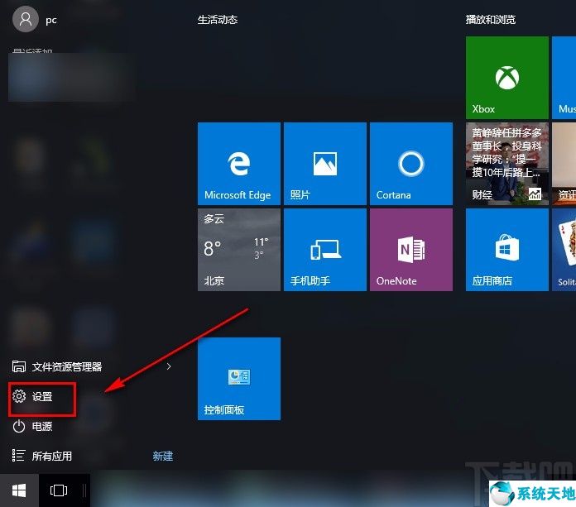Open the Xbox tile
Image resolution: width=576 pixels, height=507 pixels.
(507, 78)
